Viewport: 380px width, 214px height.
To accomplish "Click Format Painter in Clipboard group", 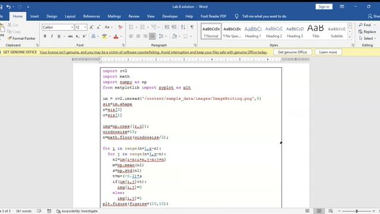I will [21, 38].
